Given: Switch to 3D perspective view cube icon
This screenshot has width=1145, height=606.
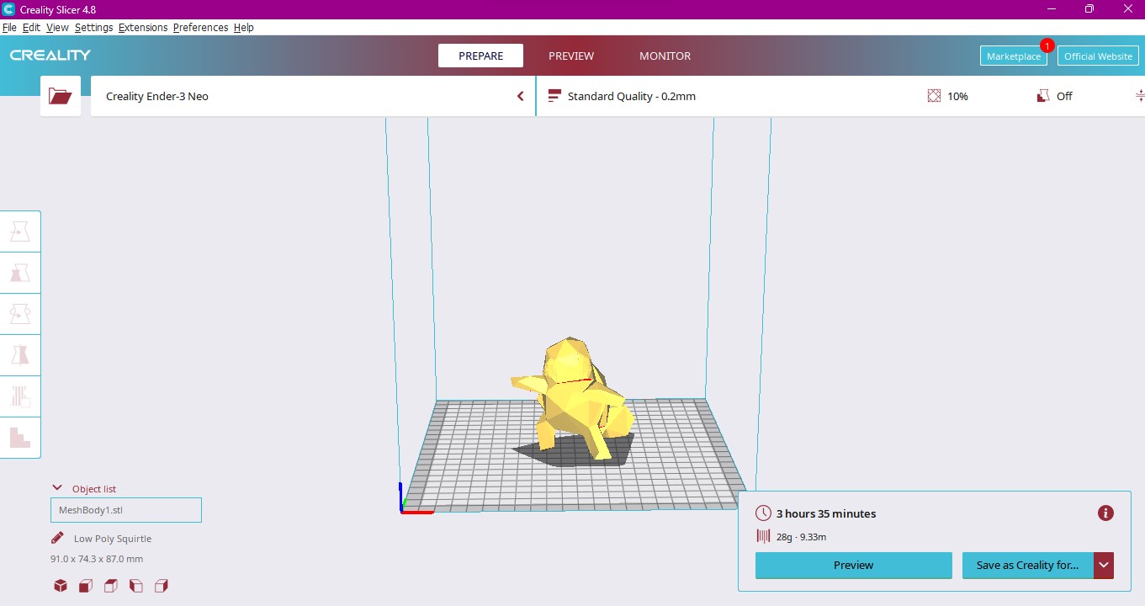Looking at the screenshot, I should click(61, 586).
